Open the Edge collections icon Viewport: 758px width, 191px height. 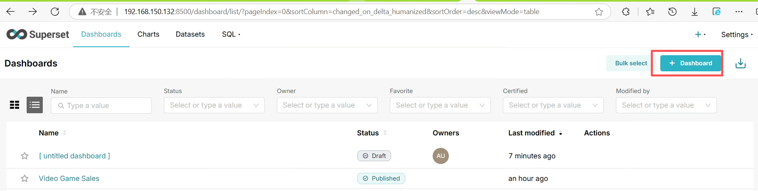717,12
